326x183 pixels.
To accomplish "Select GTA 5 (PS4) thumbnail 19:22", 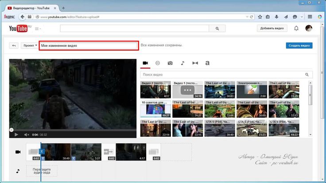I will tap(284, 128).
